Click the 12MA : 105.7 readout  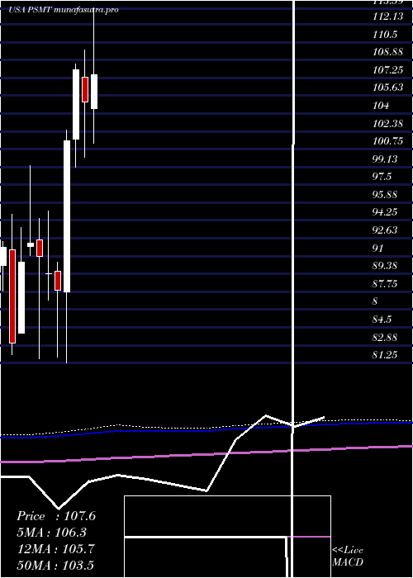(56, 548)
